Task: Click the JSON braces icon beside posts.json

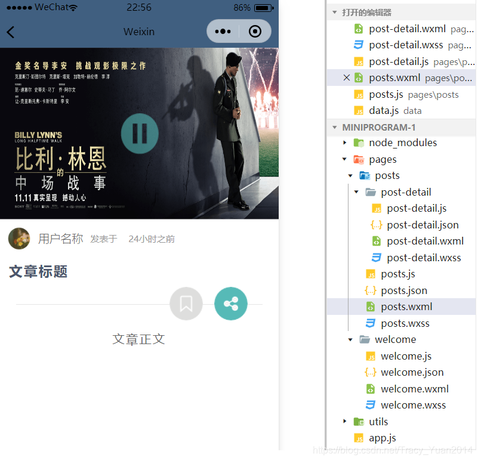Action: [x=371, y=290]
